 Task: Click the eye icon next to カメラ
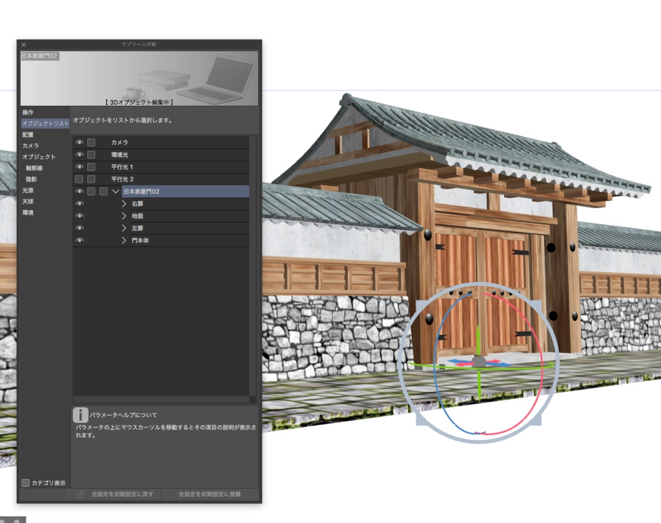(x=79, y=142)
